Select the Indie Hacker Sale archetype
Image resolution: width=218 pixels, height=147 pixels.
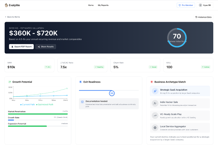(180, 103)
